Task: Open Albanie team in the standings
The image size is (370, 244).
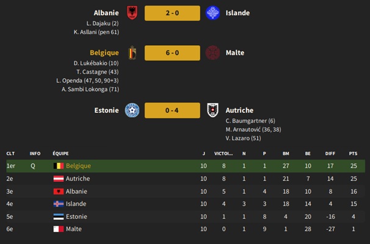Action: pyautogui.click(x=76, y=192)
